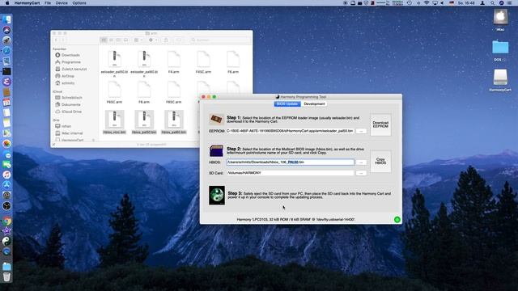Open Zuletzt benutzt in Finder sidebar
Screen dimensions: 518x291
[x=74, y=70]
